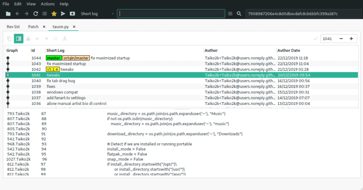Click the font 'A' icon in file toolbar
The width and height of the screenshot is (363, 190).
(x=64, y=39)
